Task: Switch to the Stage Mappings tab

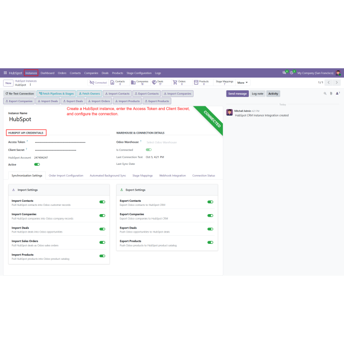Action: click(x=142, y=176)
